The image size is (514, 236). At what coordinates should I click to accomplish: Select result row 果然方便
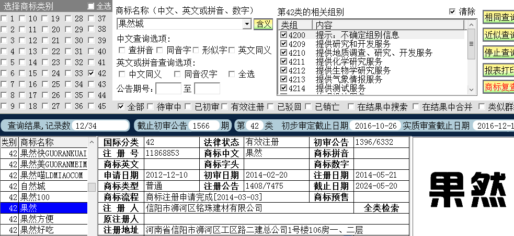point(44,219)
